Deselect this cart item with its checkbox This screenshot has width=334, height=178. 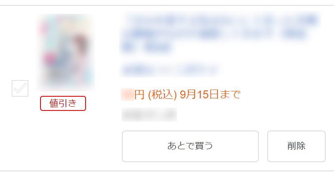tap(20, 88)
